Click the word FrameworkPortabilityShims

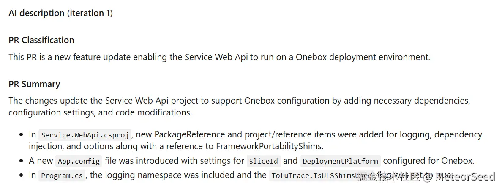coord(270,146)
